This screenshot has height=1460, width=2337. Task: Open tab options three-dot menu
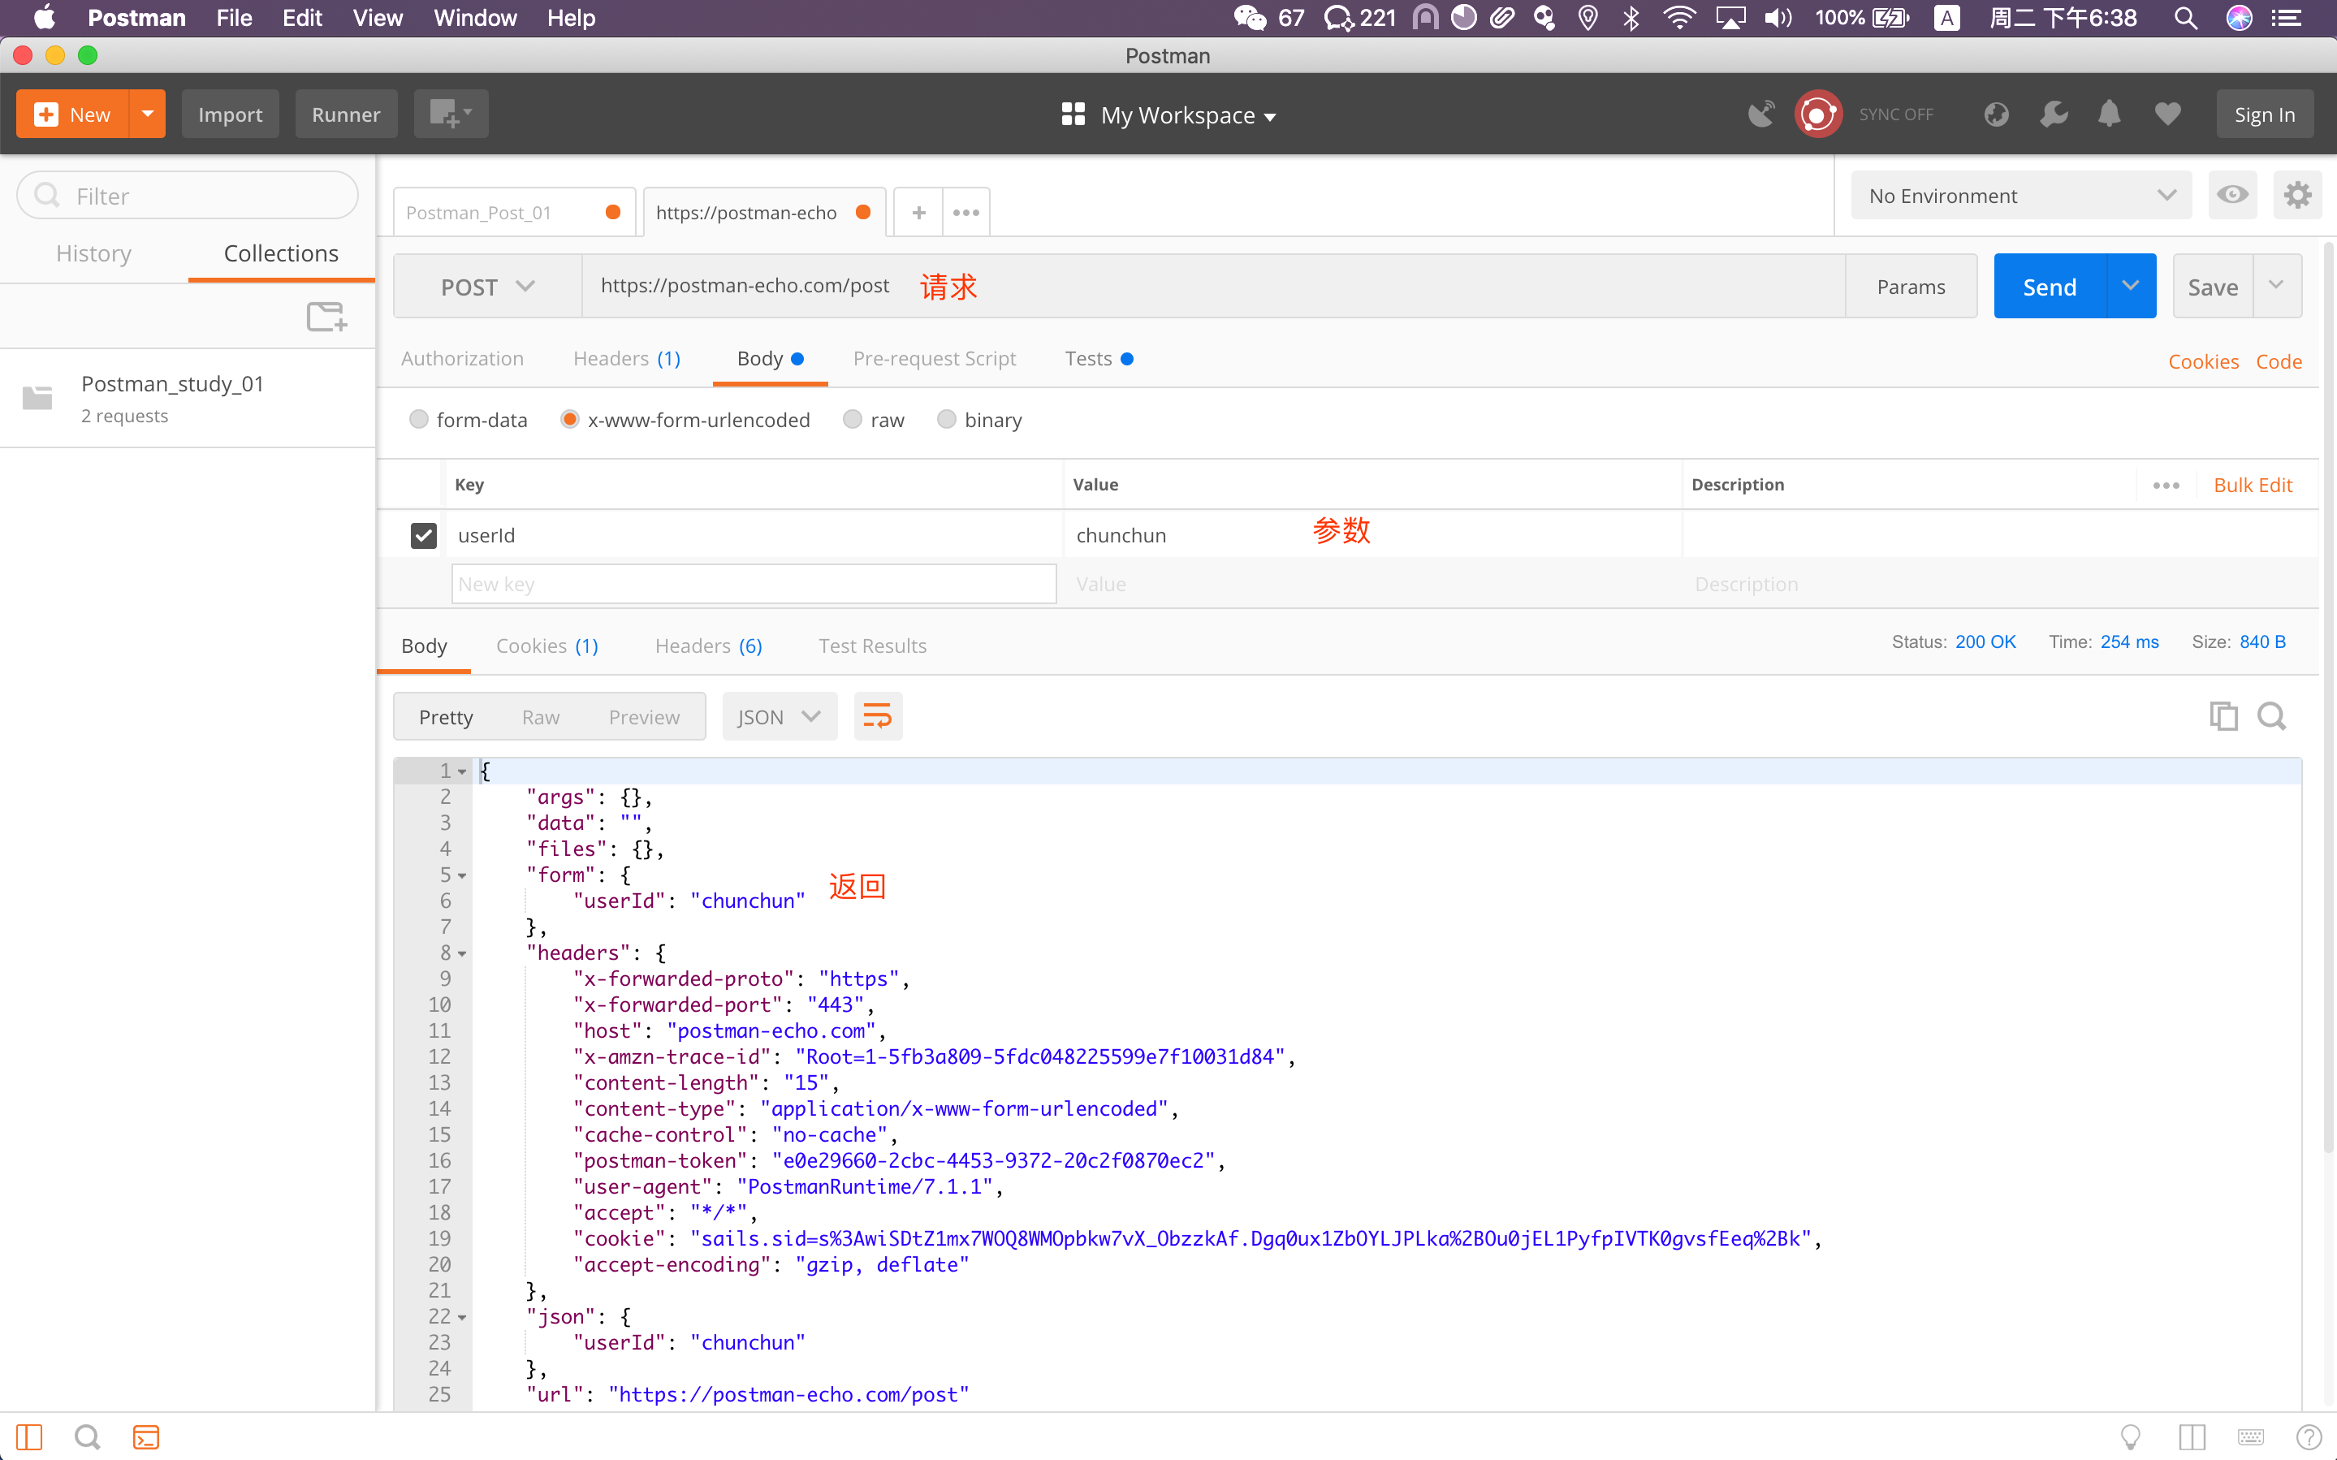[966, 213]
